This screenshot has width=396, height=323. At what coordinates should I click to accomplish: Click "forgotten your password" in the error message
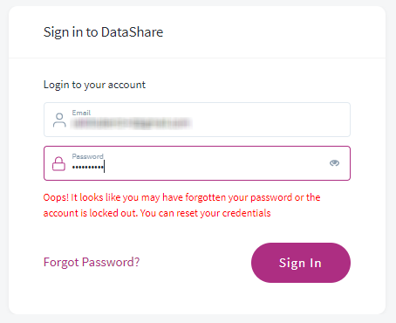(x=239, y=197)
